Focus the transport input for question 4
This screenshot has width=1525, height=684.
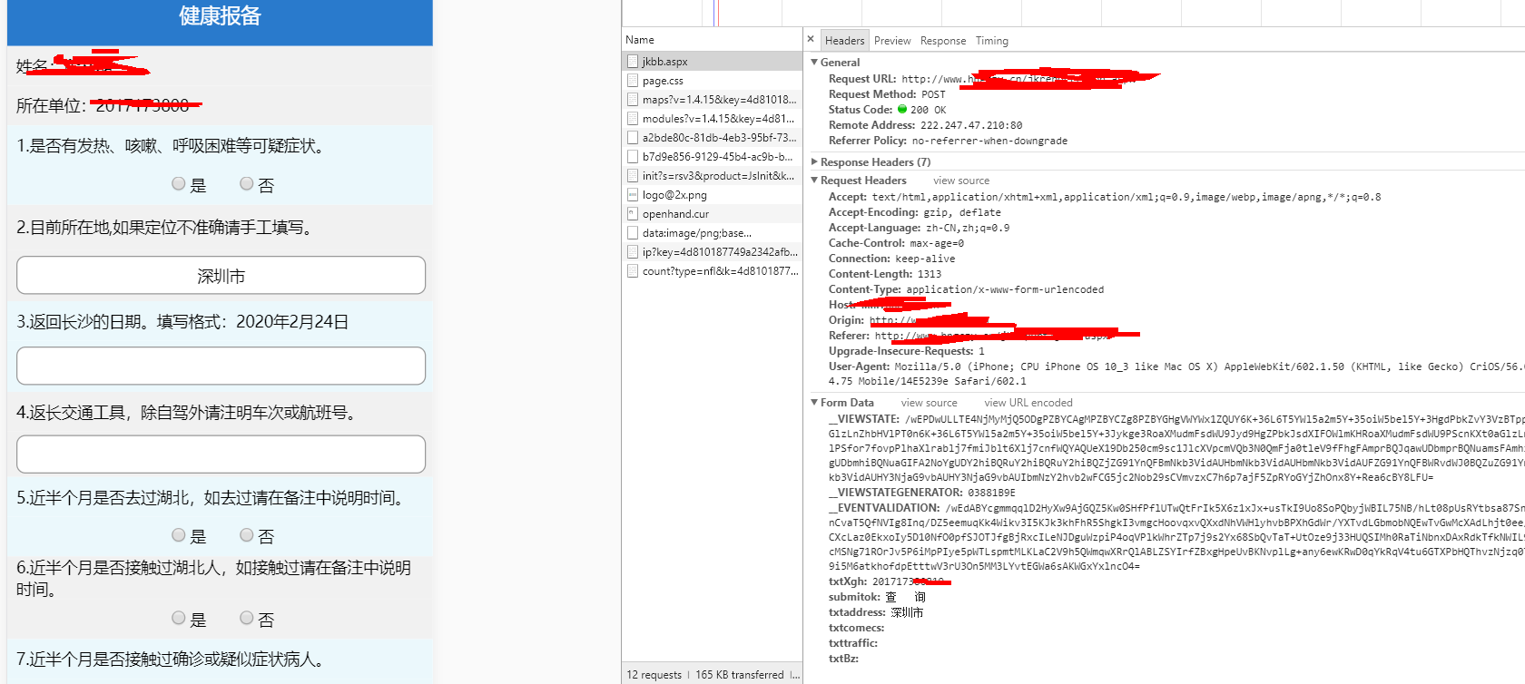[221, 454]
